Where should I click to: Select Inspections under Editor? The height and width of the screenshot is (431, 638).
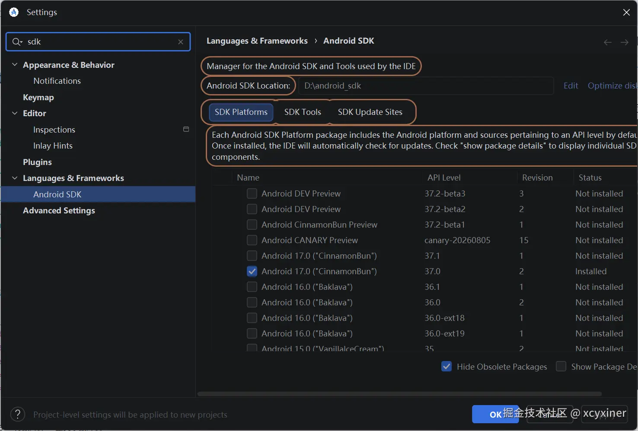54,130
